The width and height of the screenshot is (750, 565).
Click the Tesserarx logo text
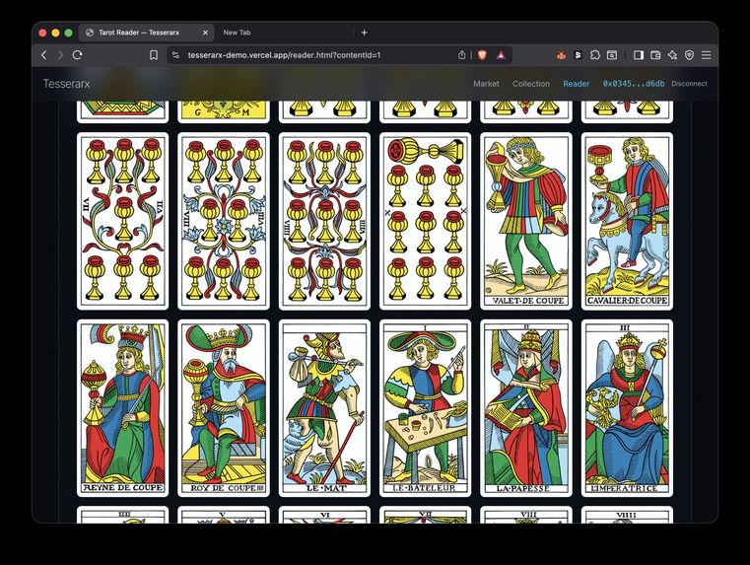(66, 84)
